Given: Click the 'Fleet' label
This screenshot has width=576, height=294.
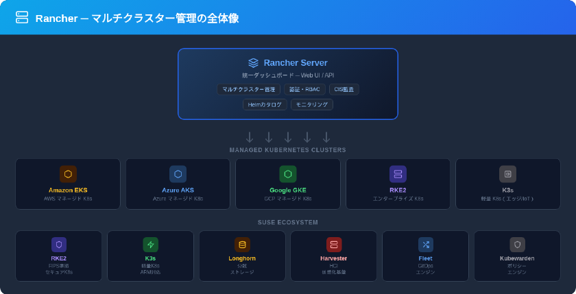Looking at the screenshot, I should coord(425,258).
